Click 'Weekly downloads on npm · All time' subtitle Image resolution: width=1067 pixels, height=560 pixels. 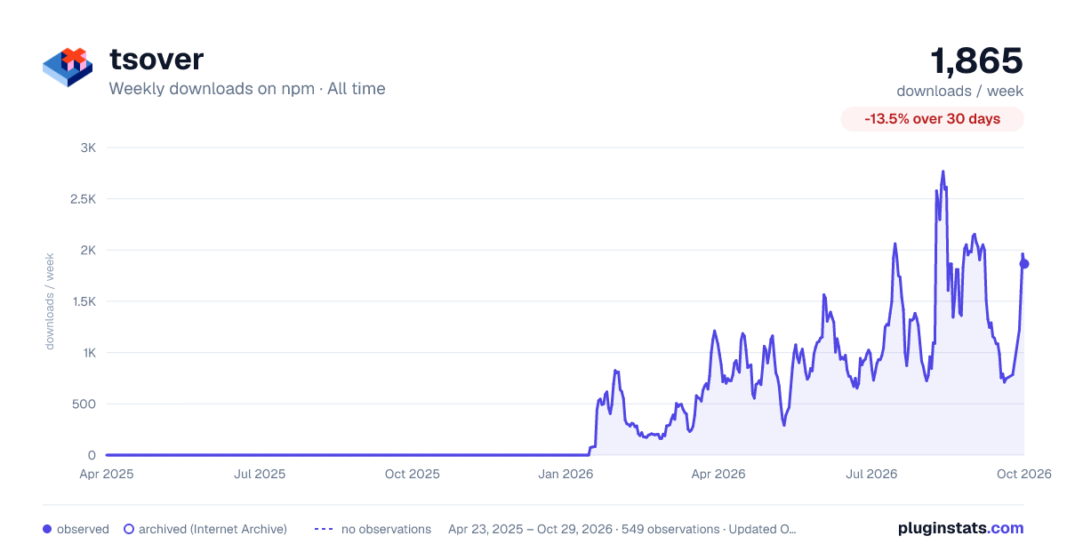pos(247,89)
